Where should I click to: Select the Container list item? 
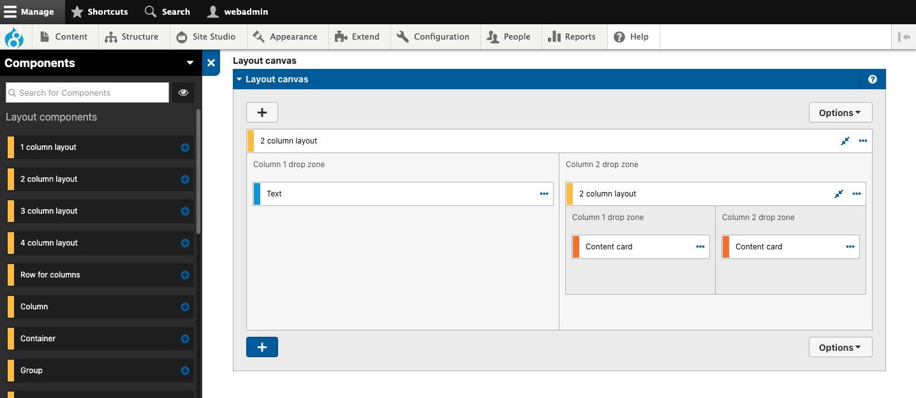click(100, 339)
